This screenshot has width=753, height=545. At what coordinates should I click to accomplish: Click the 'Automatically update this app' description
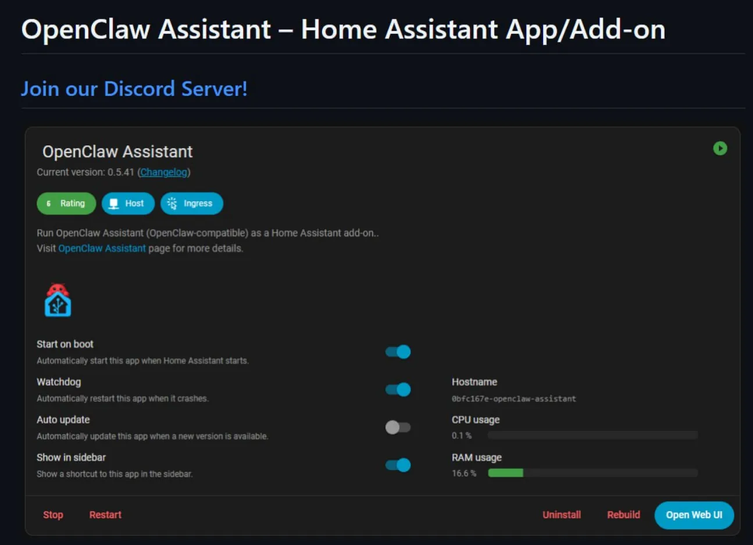152,436
